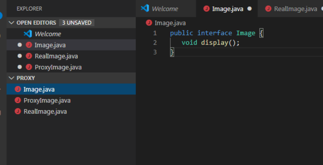Click Java icon of ProxyImage.java in PROXY folder
Viewport: 323px width, 165px height.
(18, 100)
